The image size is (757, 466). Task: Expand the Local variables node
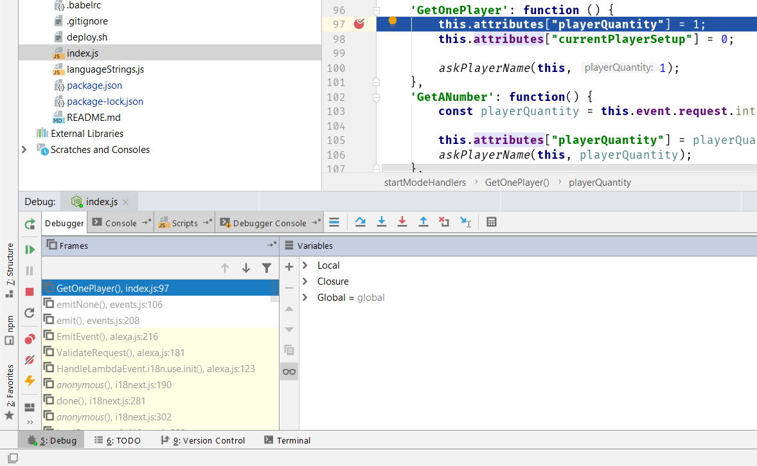tap(305, 265)
